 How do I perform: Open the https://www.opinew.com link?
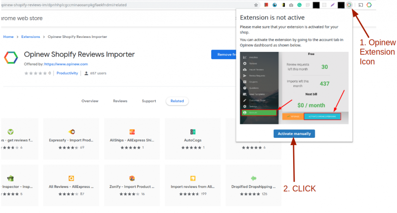pyautogui.click(x=66, y=64)
